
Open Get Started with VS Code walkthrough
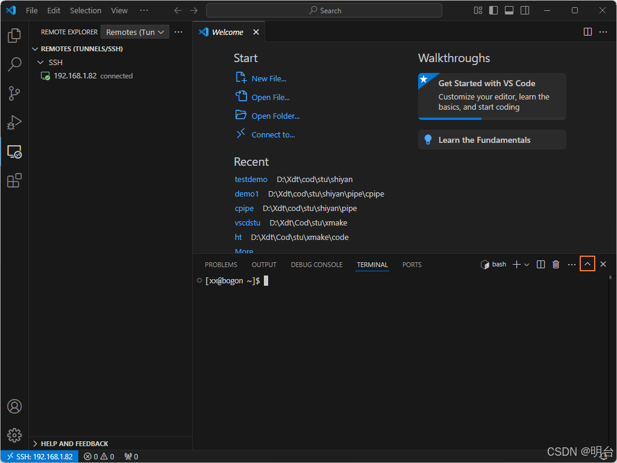click(492, 96)
